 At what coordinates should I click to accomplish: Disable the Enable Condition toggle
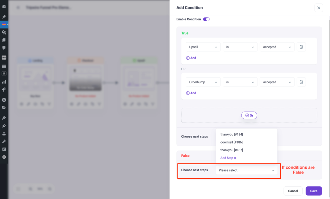coord(206,19)
